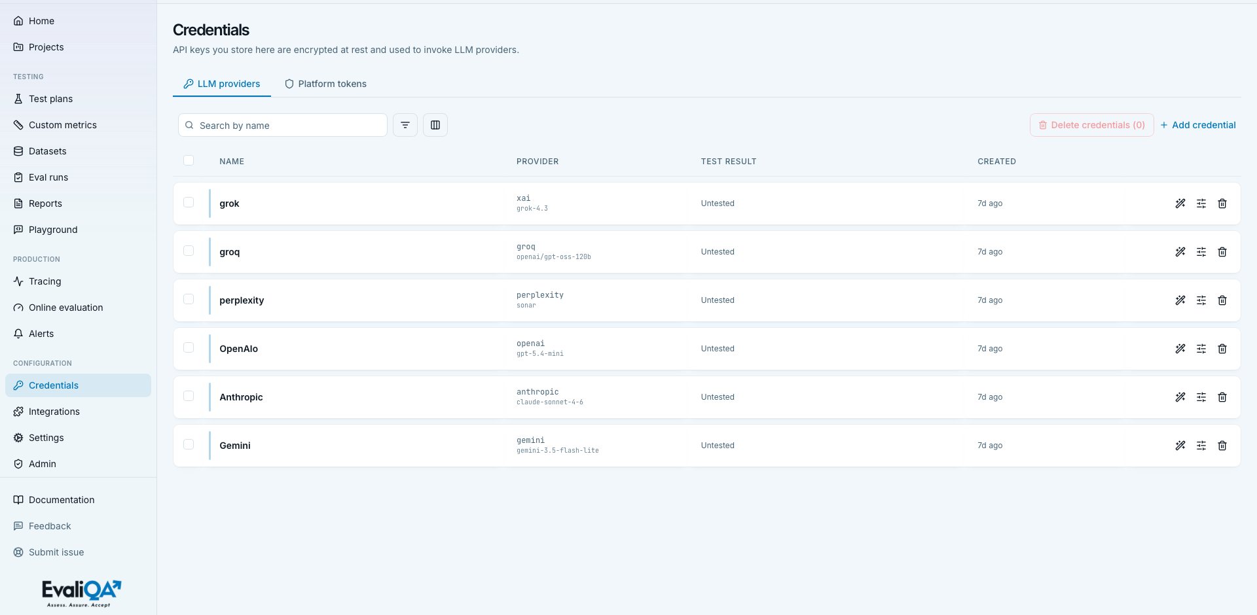1257x615 pixels.
Task: Open Datasets in sidebar
Action: [x=78, y=151]
